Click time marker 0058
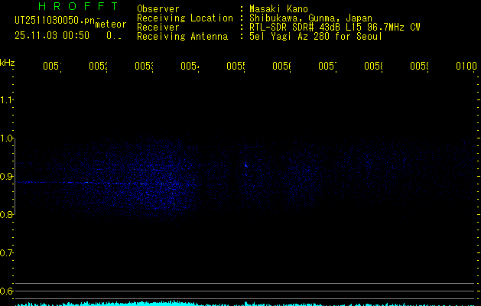 tap(373, 66)
